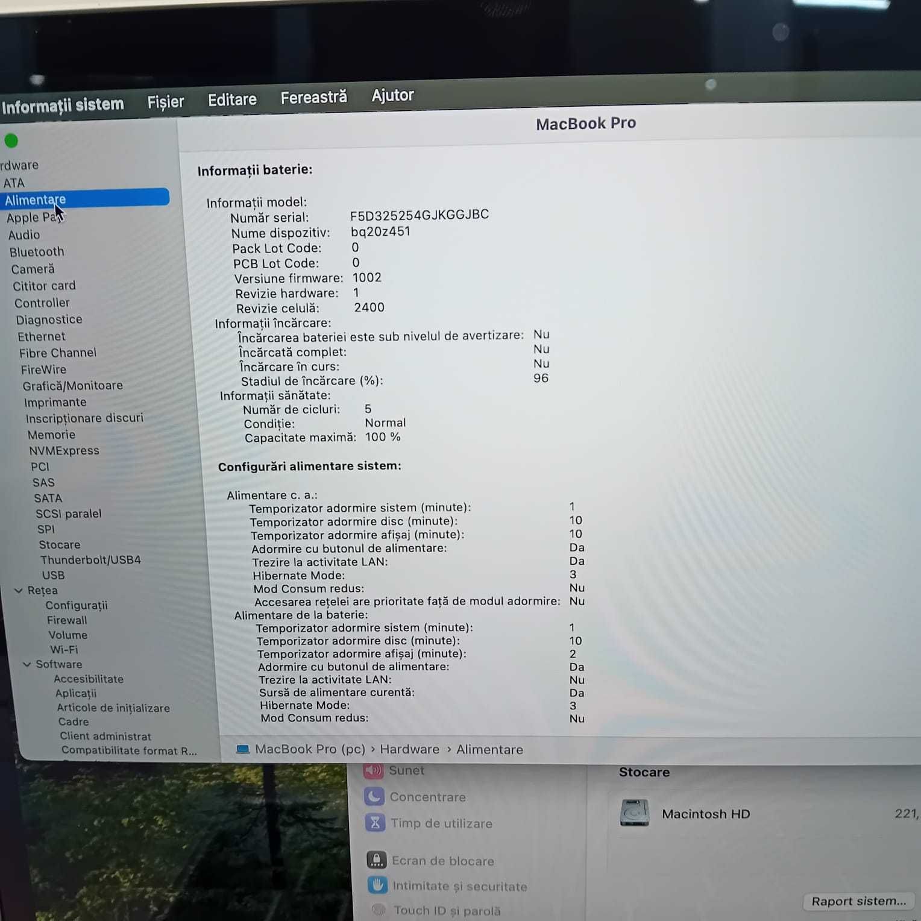Click serial number F5D325254GJKGGJBC
Viewport: 921px width, 921px height.
(x=420, y=215)
